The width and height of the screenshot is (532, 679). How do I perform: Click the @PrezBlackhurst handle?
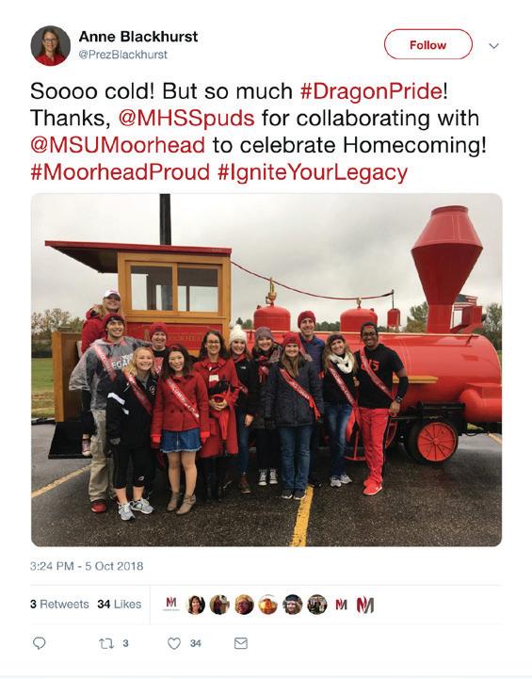(x=123, y=55)
